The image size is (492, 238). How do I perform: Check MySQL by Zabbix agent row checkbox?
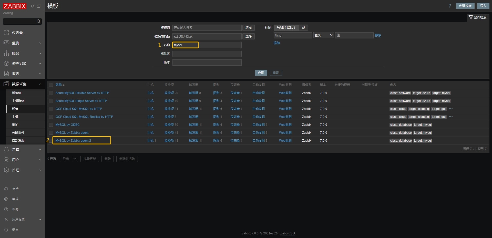51,133
